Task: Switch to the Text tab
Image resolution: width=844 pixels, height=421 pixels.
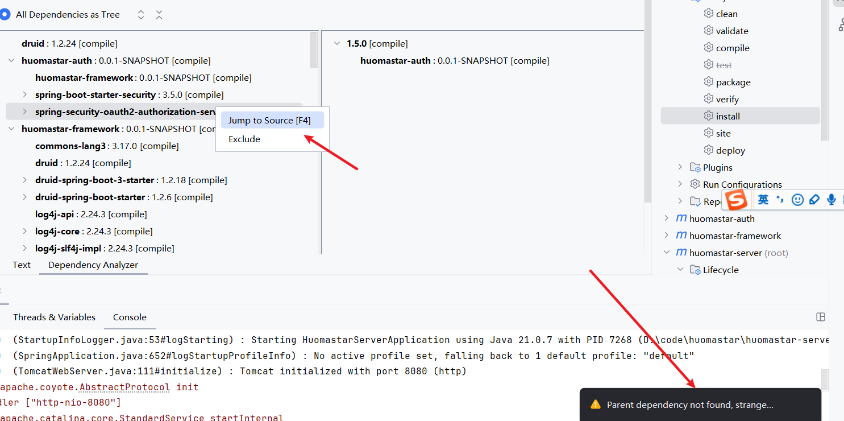Action: [x=22, y=265]
